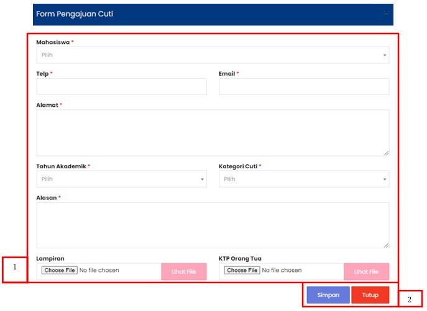Open the Mahasiswa dropdown
This screenshot has height=311, width=427.
[213, 55]
